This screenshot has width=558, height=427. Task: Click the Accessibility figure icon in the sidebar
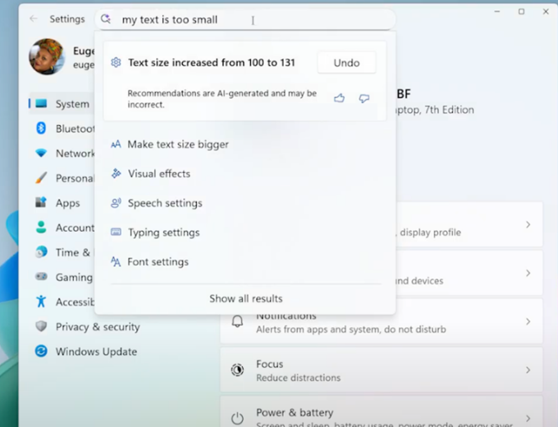click(42, 301)
